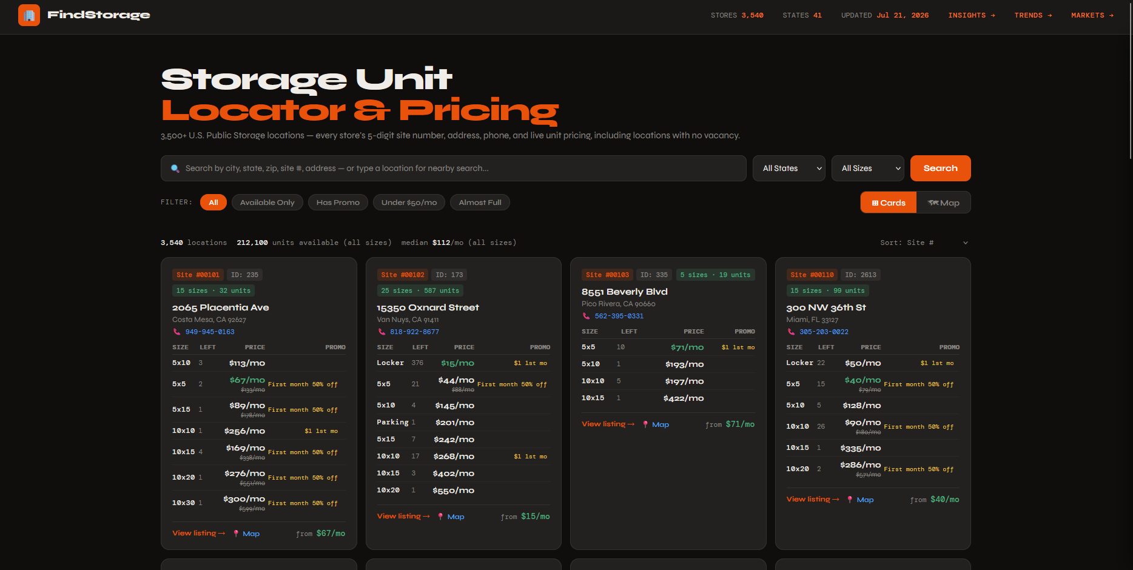Click the 10x30 row priced $300/mo

pyautogui.click(x=259, y=503)
